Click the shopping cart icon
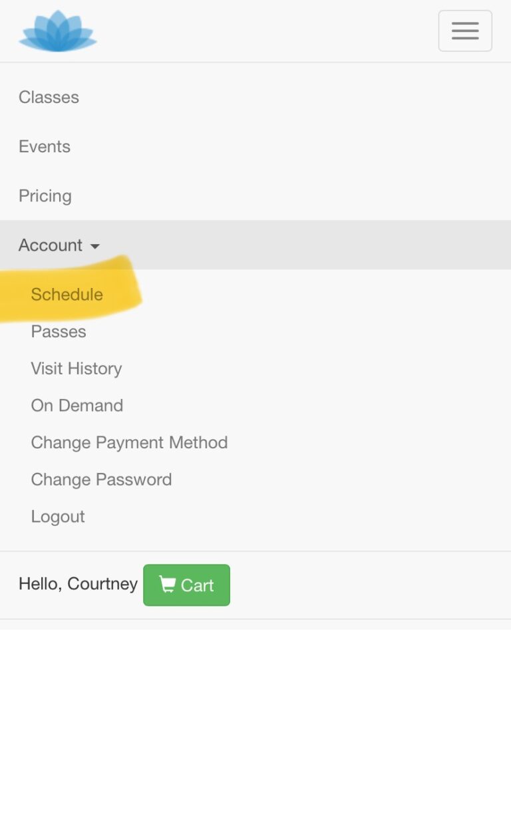This screenshot has height=830, width=511. 168,585
